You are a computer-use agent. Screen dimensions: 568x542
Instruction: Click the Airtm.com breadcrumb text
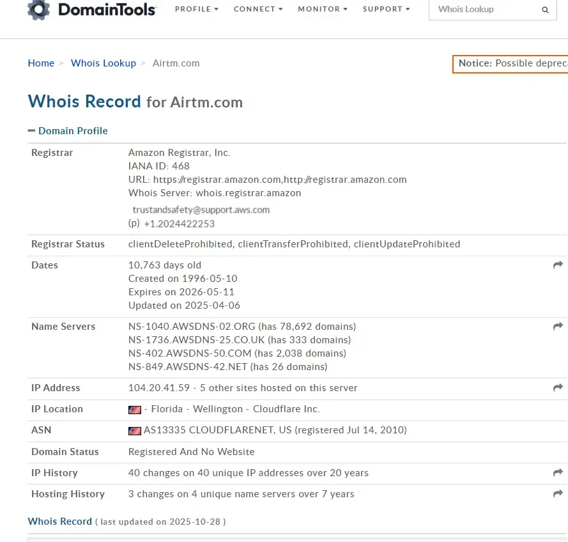pyautogui.click(x=176, y=63)
